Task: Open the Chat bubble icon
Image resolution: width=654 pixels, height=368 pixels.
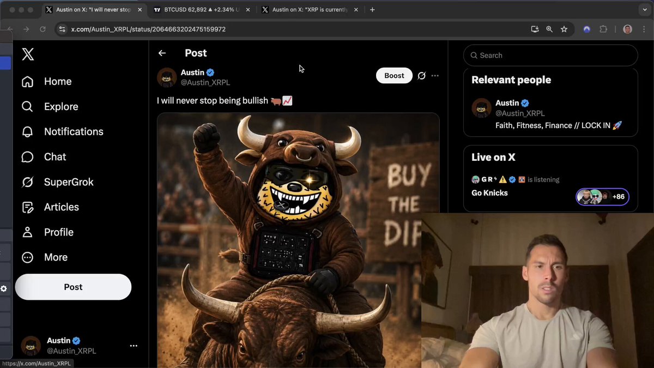Action: tap(27, 156)
